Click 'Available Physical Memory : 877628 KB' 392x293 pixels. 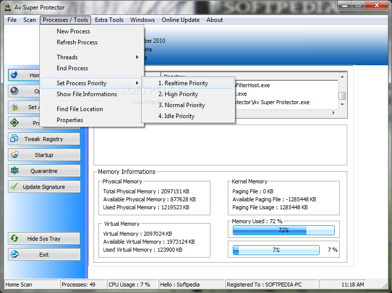point(150,199)
